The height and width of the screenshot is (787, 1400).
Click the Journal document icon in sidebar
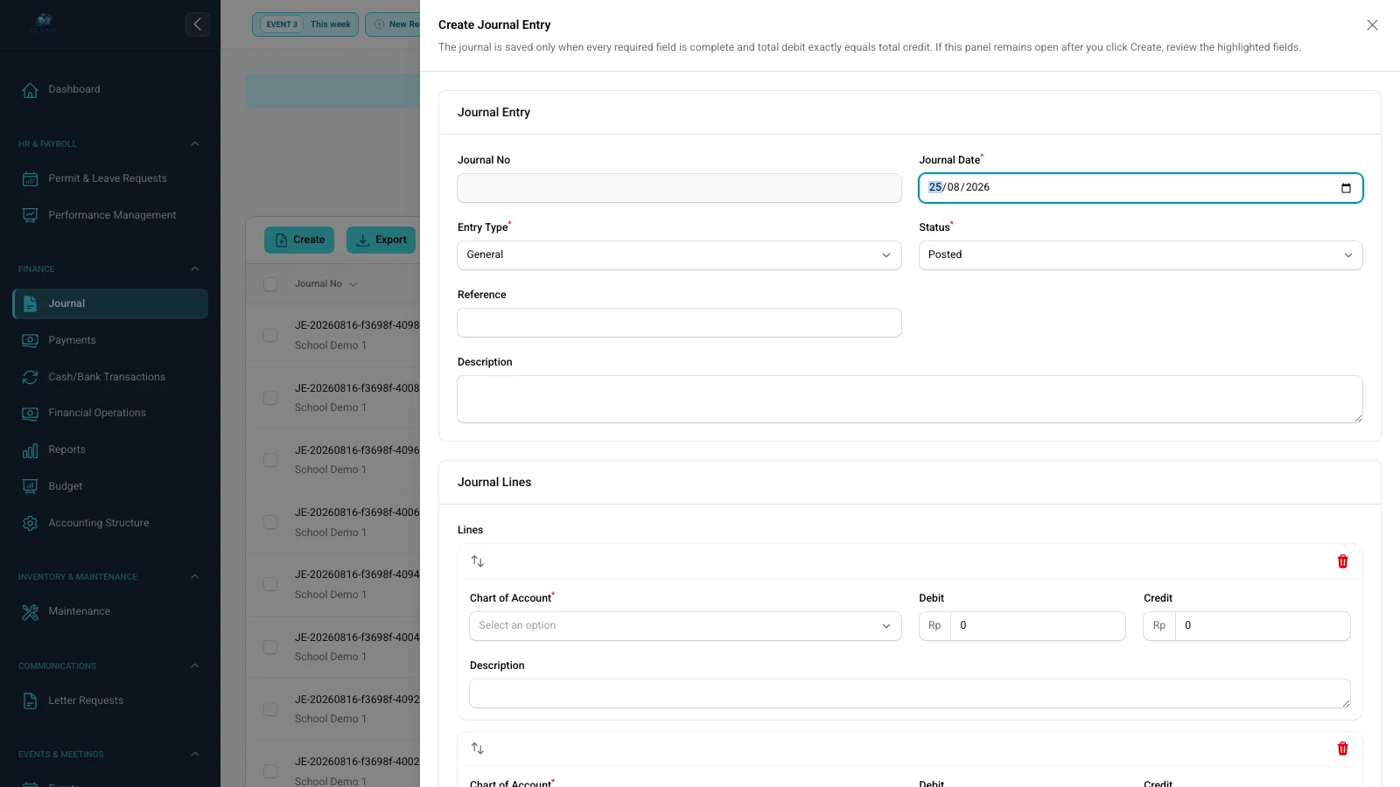click(x=31, y=304)
